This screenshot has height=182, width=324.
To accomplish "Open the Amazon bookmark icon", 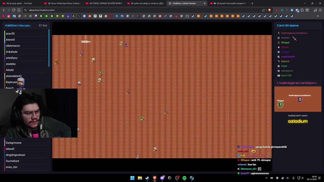I will (x=100, y=16).
